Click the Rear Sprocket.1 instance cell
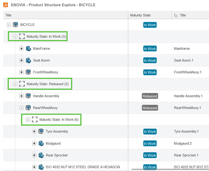 (x=186, y=155)
